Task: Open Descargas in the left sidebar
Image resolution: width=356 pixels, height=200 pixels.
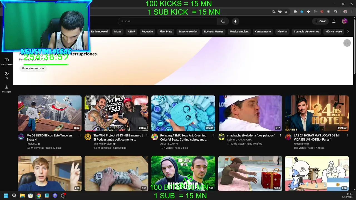Action: point(7,89)
